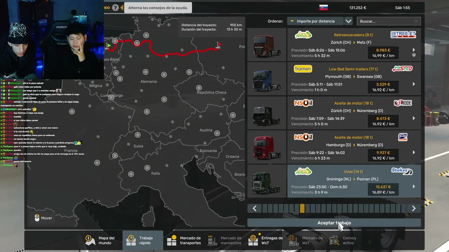Open the 'Mercado de WoT' tab
Viewport: 449px width, 252px height.
click(306, 240)
